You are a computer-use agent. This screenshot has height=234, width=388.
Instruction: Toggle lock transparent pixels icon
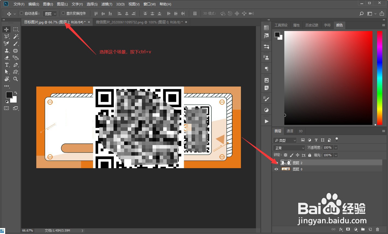pyautogui.click(x=285, y=155)
